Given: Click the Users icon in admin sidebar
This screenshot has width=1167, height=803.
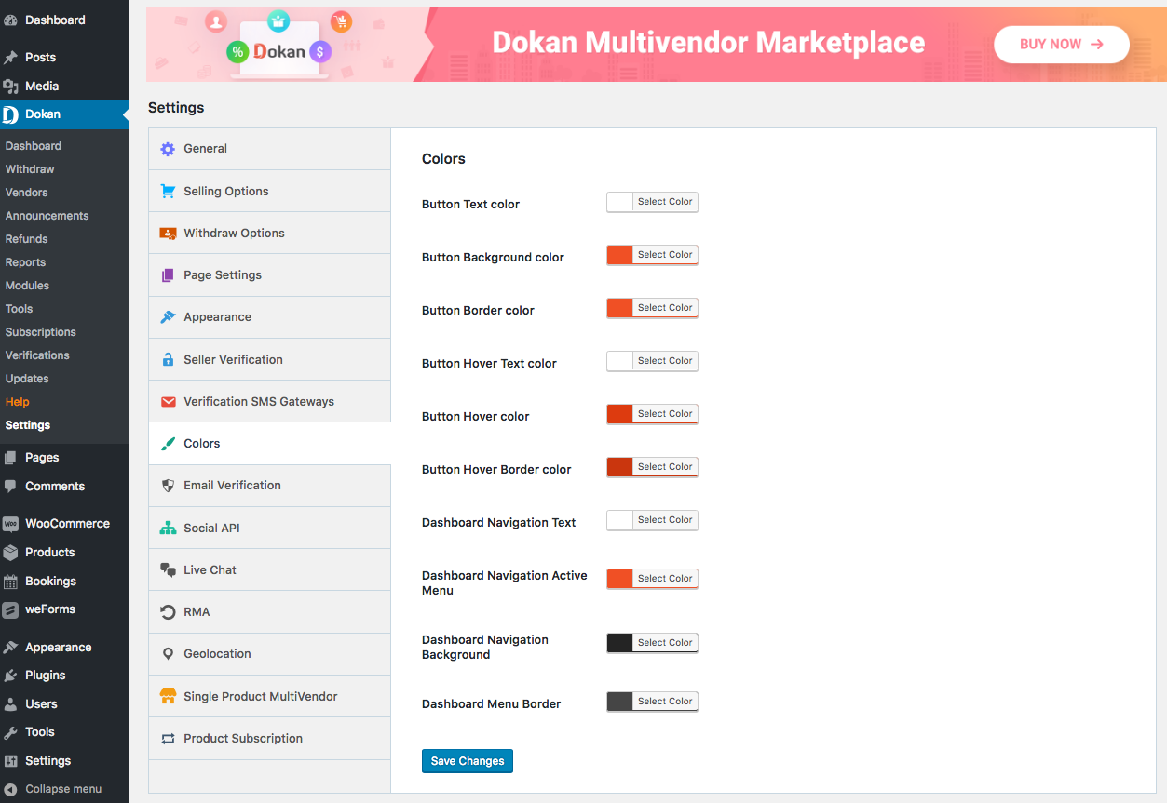Looking at the screenshot, I should click(x=10, y=704).
